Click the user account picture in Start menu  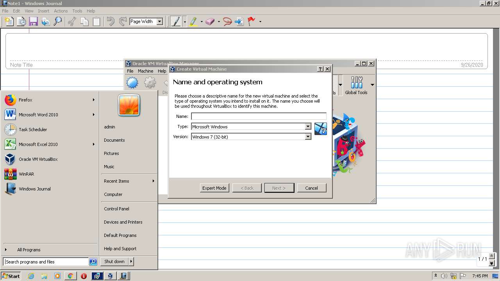pos(129,105)
